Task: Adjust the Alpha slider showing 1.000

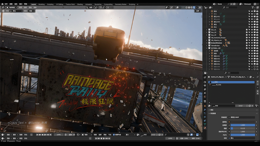Action: click(243, 135)
